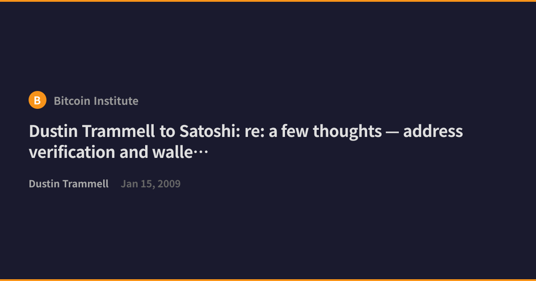
Task: Select the word verification in the title
Action: 72,153
